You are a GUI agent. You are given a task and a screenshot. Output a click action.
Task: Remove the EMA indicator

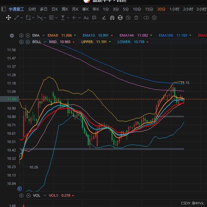(x=28, y=35)
